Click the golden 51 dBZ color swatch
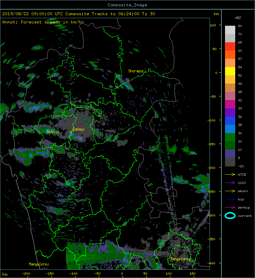The height and width of the screenshot is (278, 255). [x=230, y=80]
